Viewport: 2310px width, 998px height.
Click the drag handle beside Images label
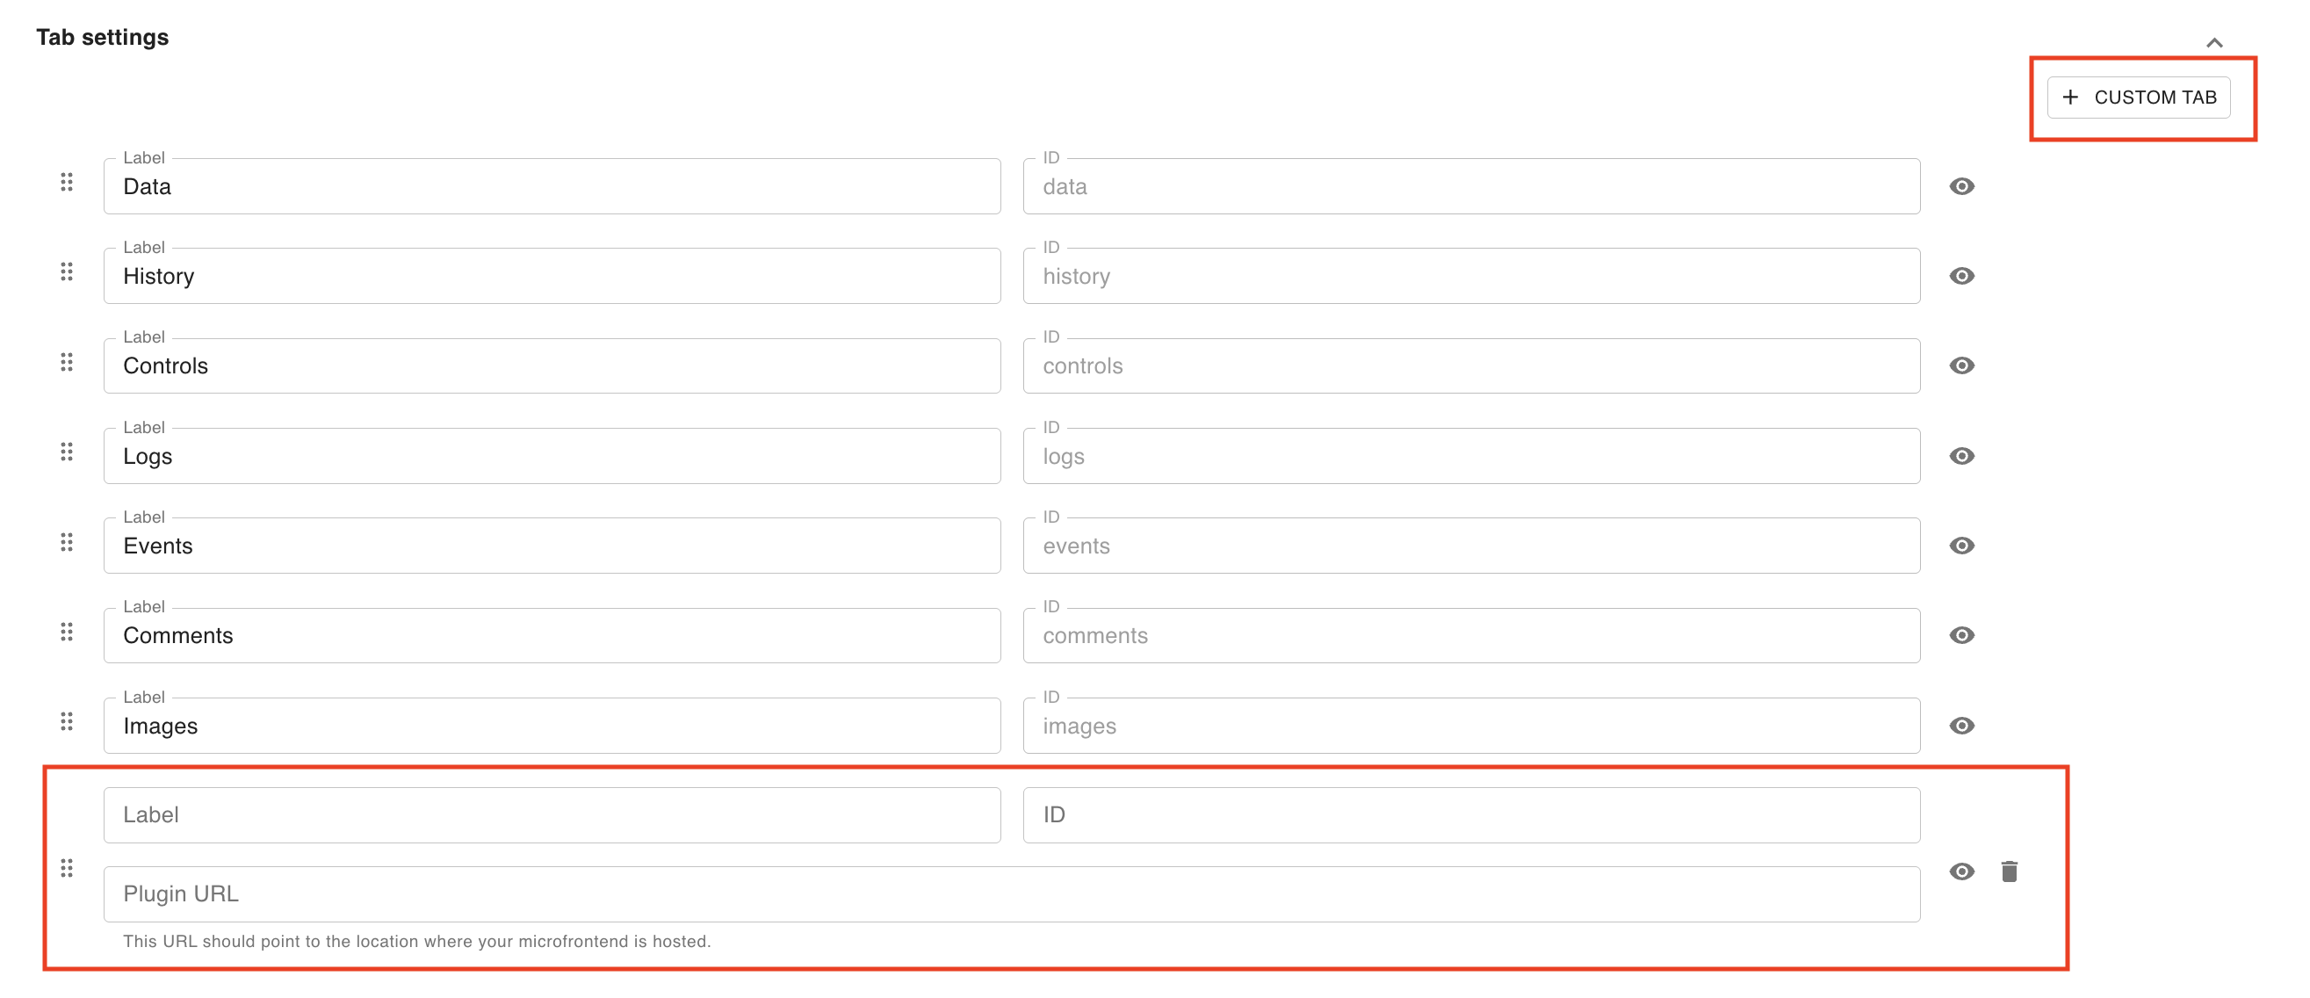click(68, 722)
